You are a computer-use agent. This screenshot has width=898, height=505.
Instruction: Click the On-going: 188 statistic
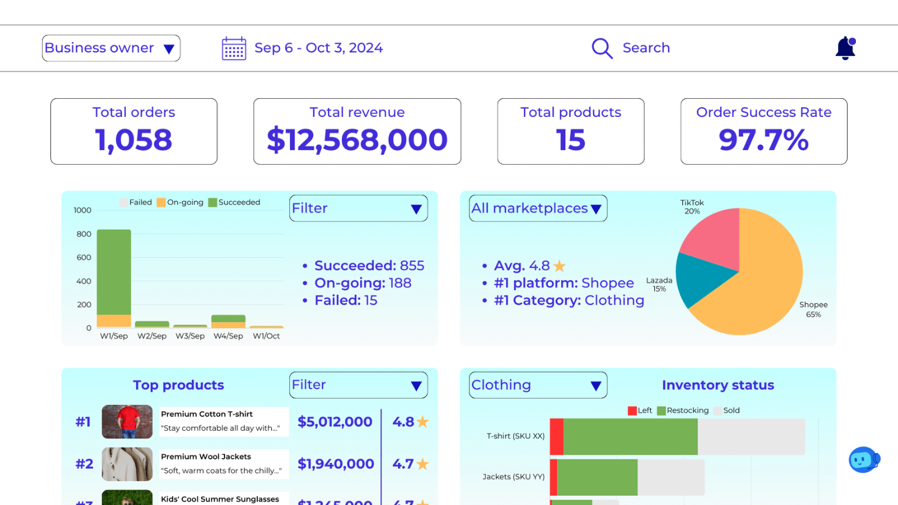tap(363, 283)
